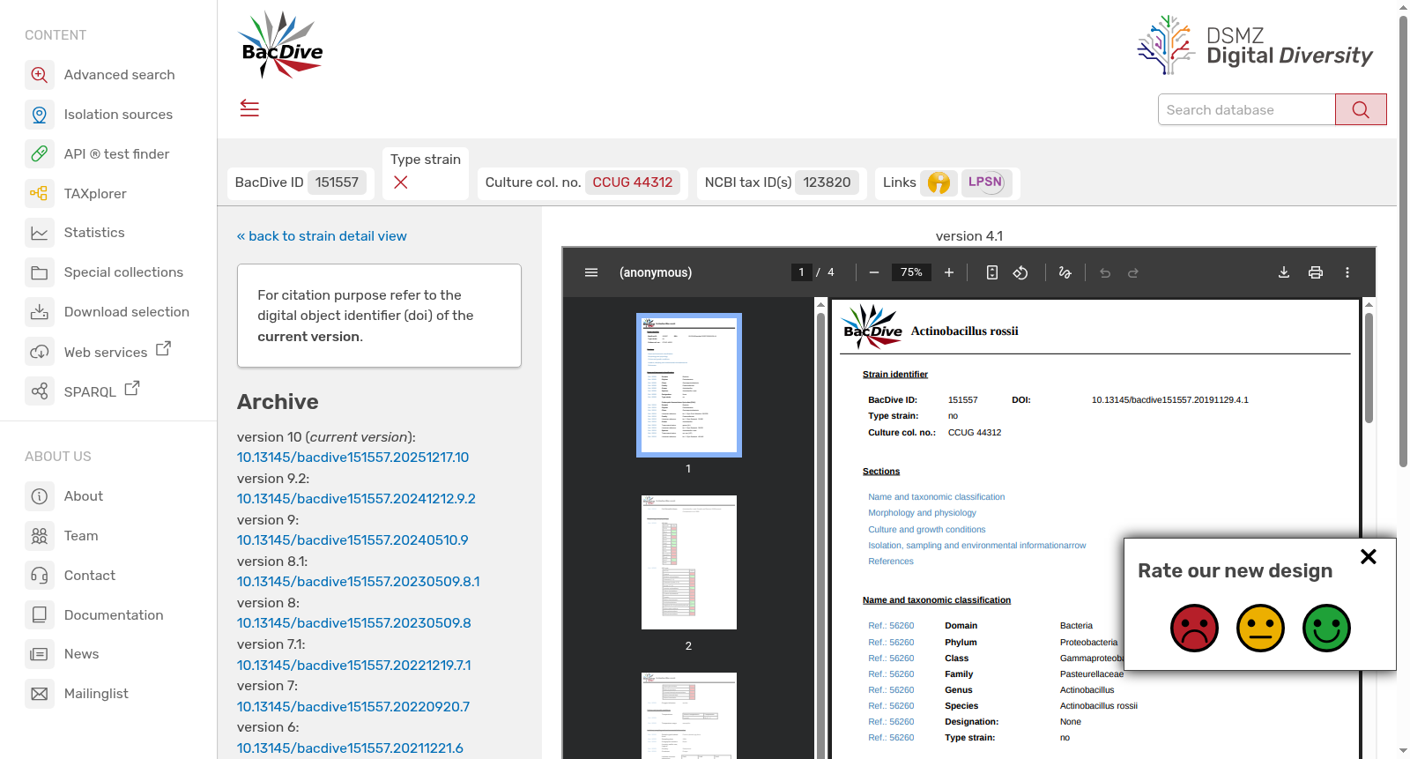
Task: Click the Web services menu label
Action: pyautogui.click(x=106, y=353)
